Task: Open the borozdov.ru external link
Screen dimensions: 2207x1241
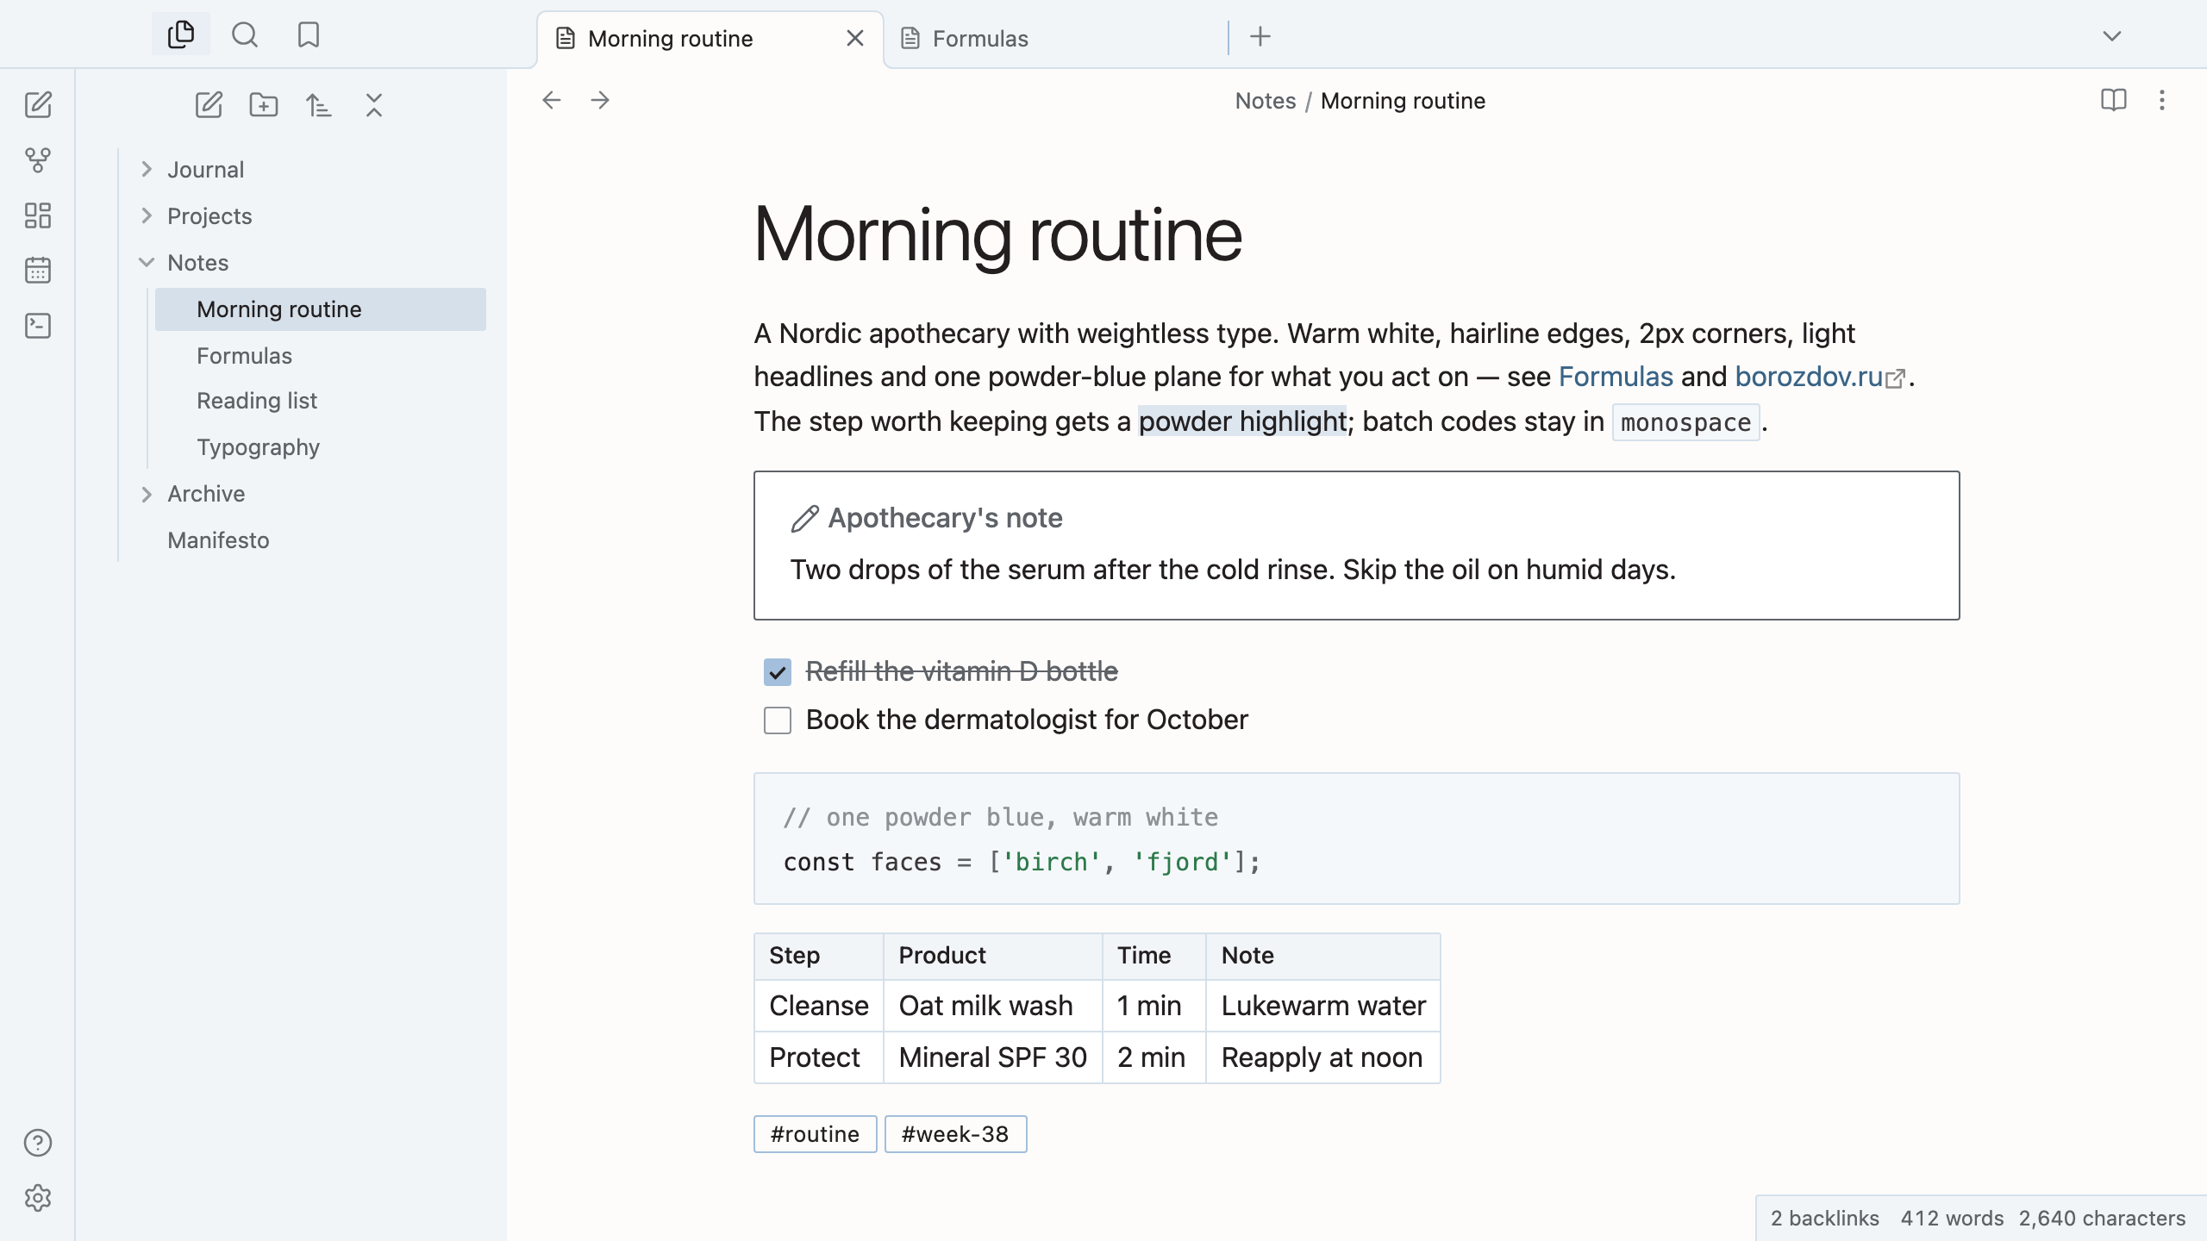Action: point(1819,377)
